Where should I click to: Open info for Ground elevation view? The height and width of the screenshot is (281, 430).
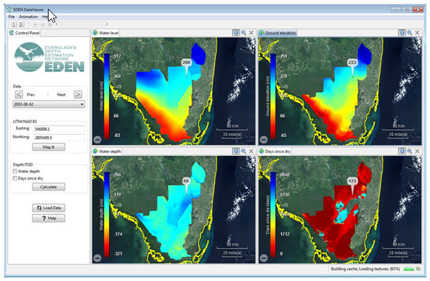pos(402,33)
